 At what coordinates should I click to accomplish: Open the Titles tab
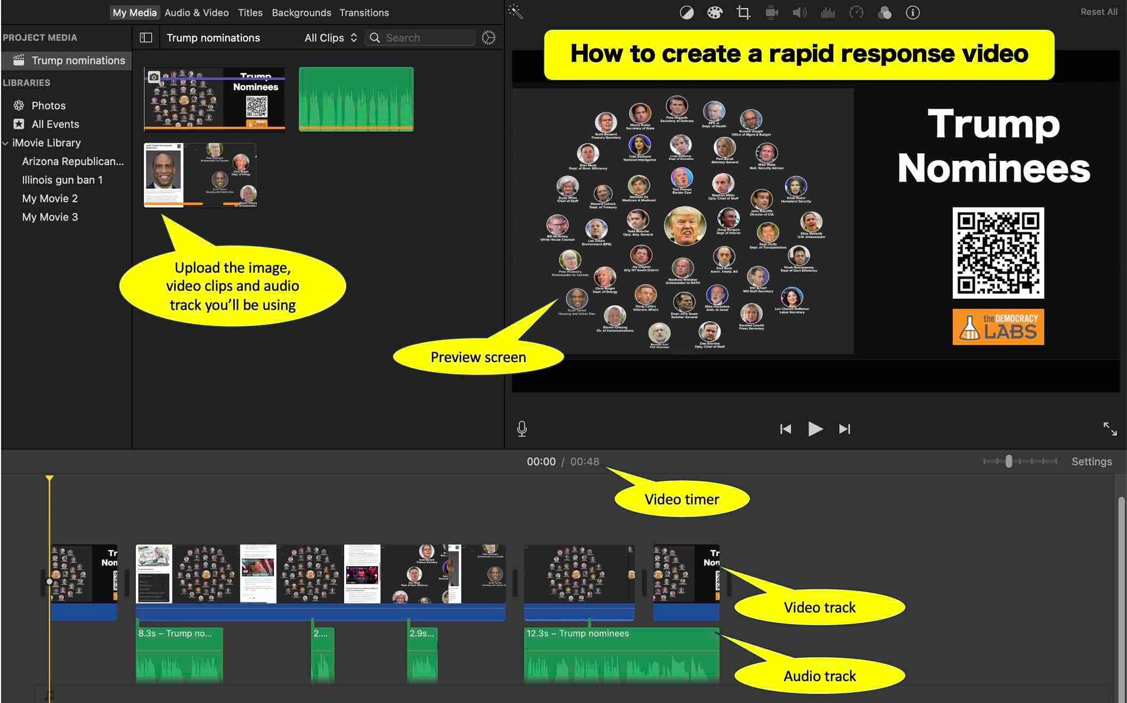[x=250, y=12]
